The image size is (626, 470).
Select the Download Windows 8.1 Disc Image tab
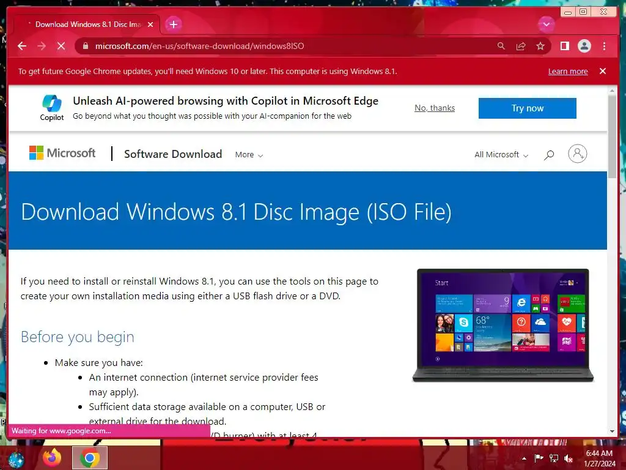pos(87,24)
